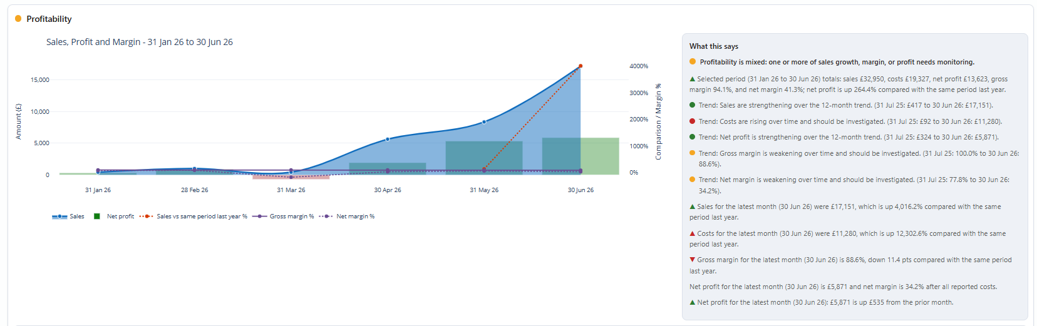Click the 'Amount (£)' axis title
The image size is (1037, 326).
pos(18,121)
